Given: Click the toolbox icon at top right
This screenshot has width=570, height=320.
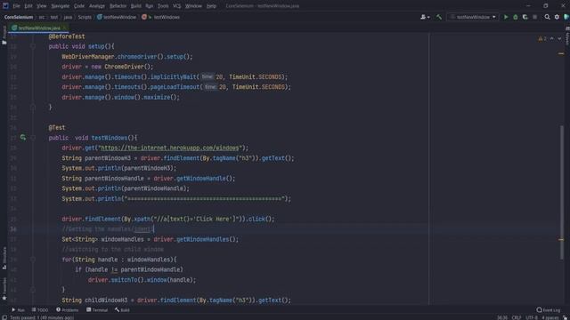Looking at the screenshot, I should 566,17.
